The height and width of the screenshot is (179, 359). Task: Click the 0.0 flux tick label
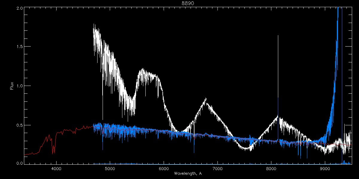tap(19, 163)
